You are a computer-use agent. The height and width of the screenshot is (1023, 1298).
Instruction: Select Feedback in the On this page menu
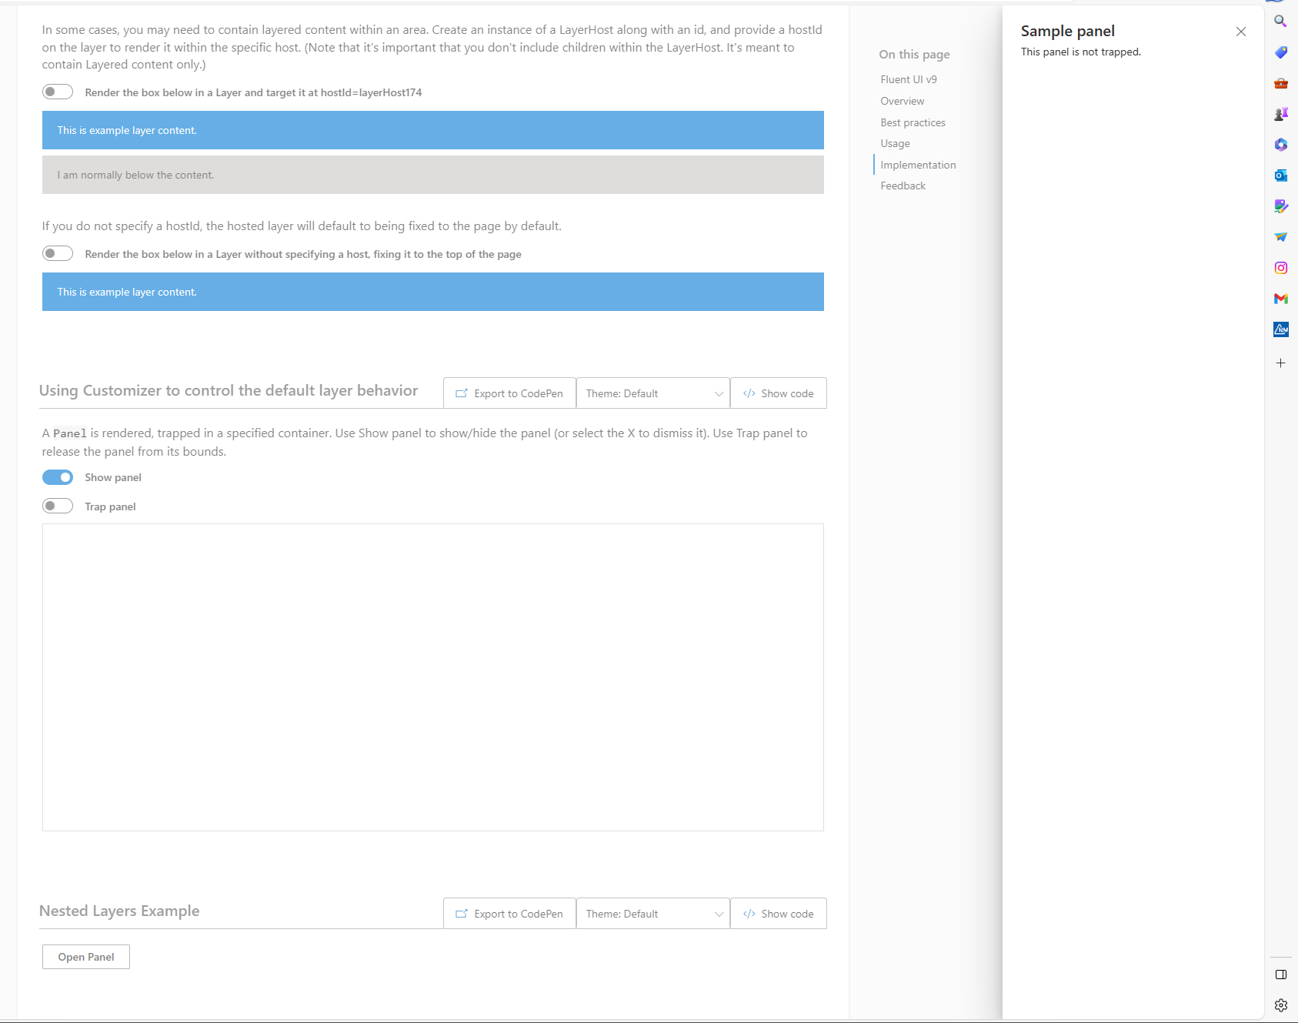[x=903, y=185]
